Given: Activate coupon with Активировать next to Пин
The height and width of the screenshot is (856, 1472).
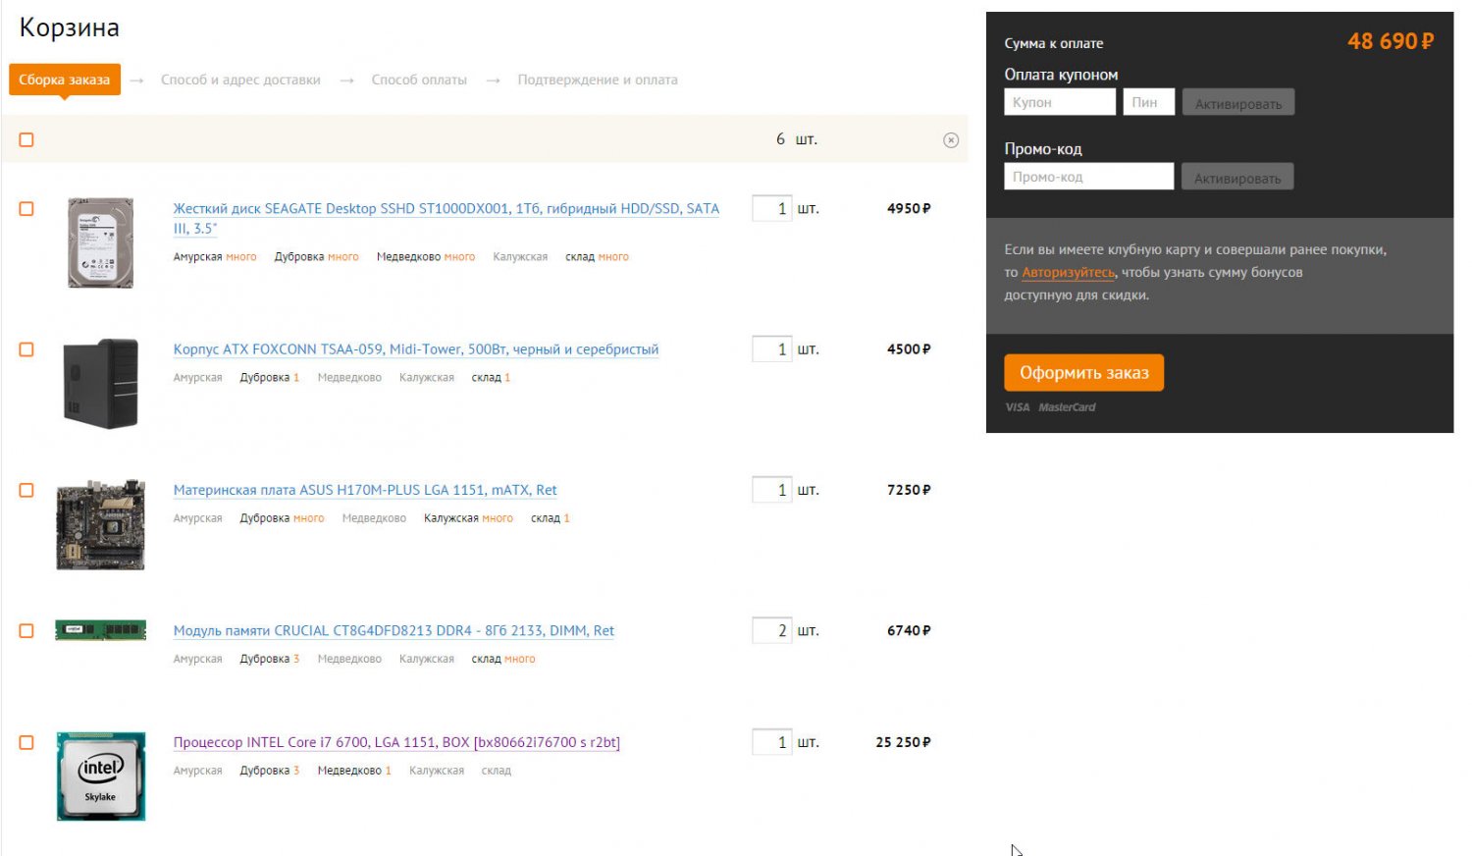Looking at the screenshot, I should click(1238, 103).
